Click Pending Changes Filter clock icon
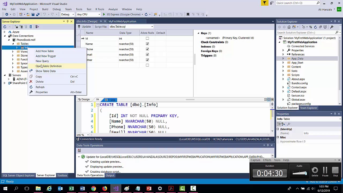Viewport: 343px width, 193px height. tap(304, 27)
